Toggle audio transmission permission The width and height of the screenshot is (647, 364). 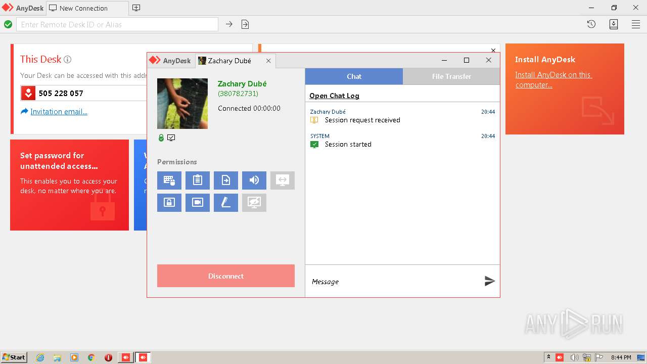point(254,180)
